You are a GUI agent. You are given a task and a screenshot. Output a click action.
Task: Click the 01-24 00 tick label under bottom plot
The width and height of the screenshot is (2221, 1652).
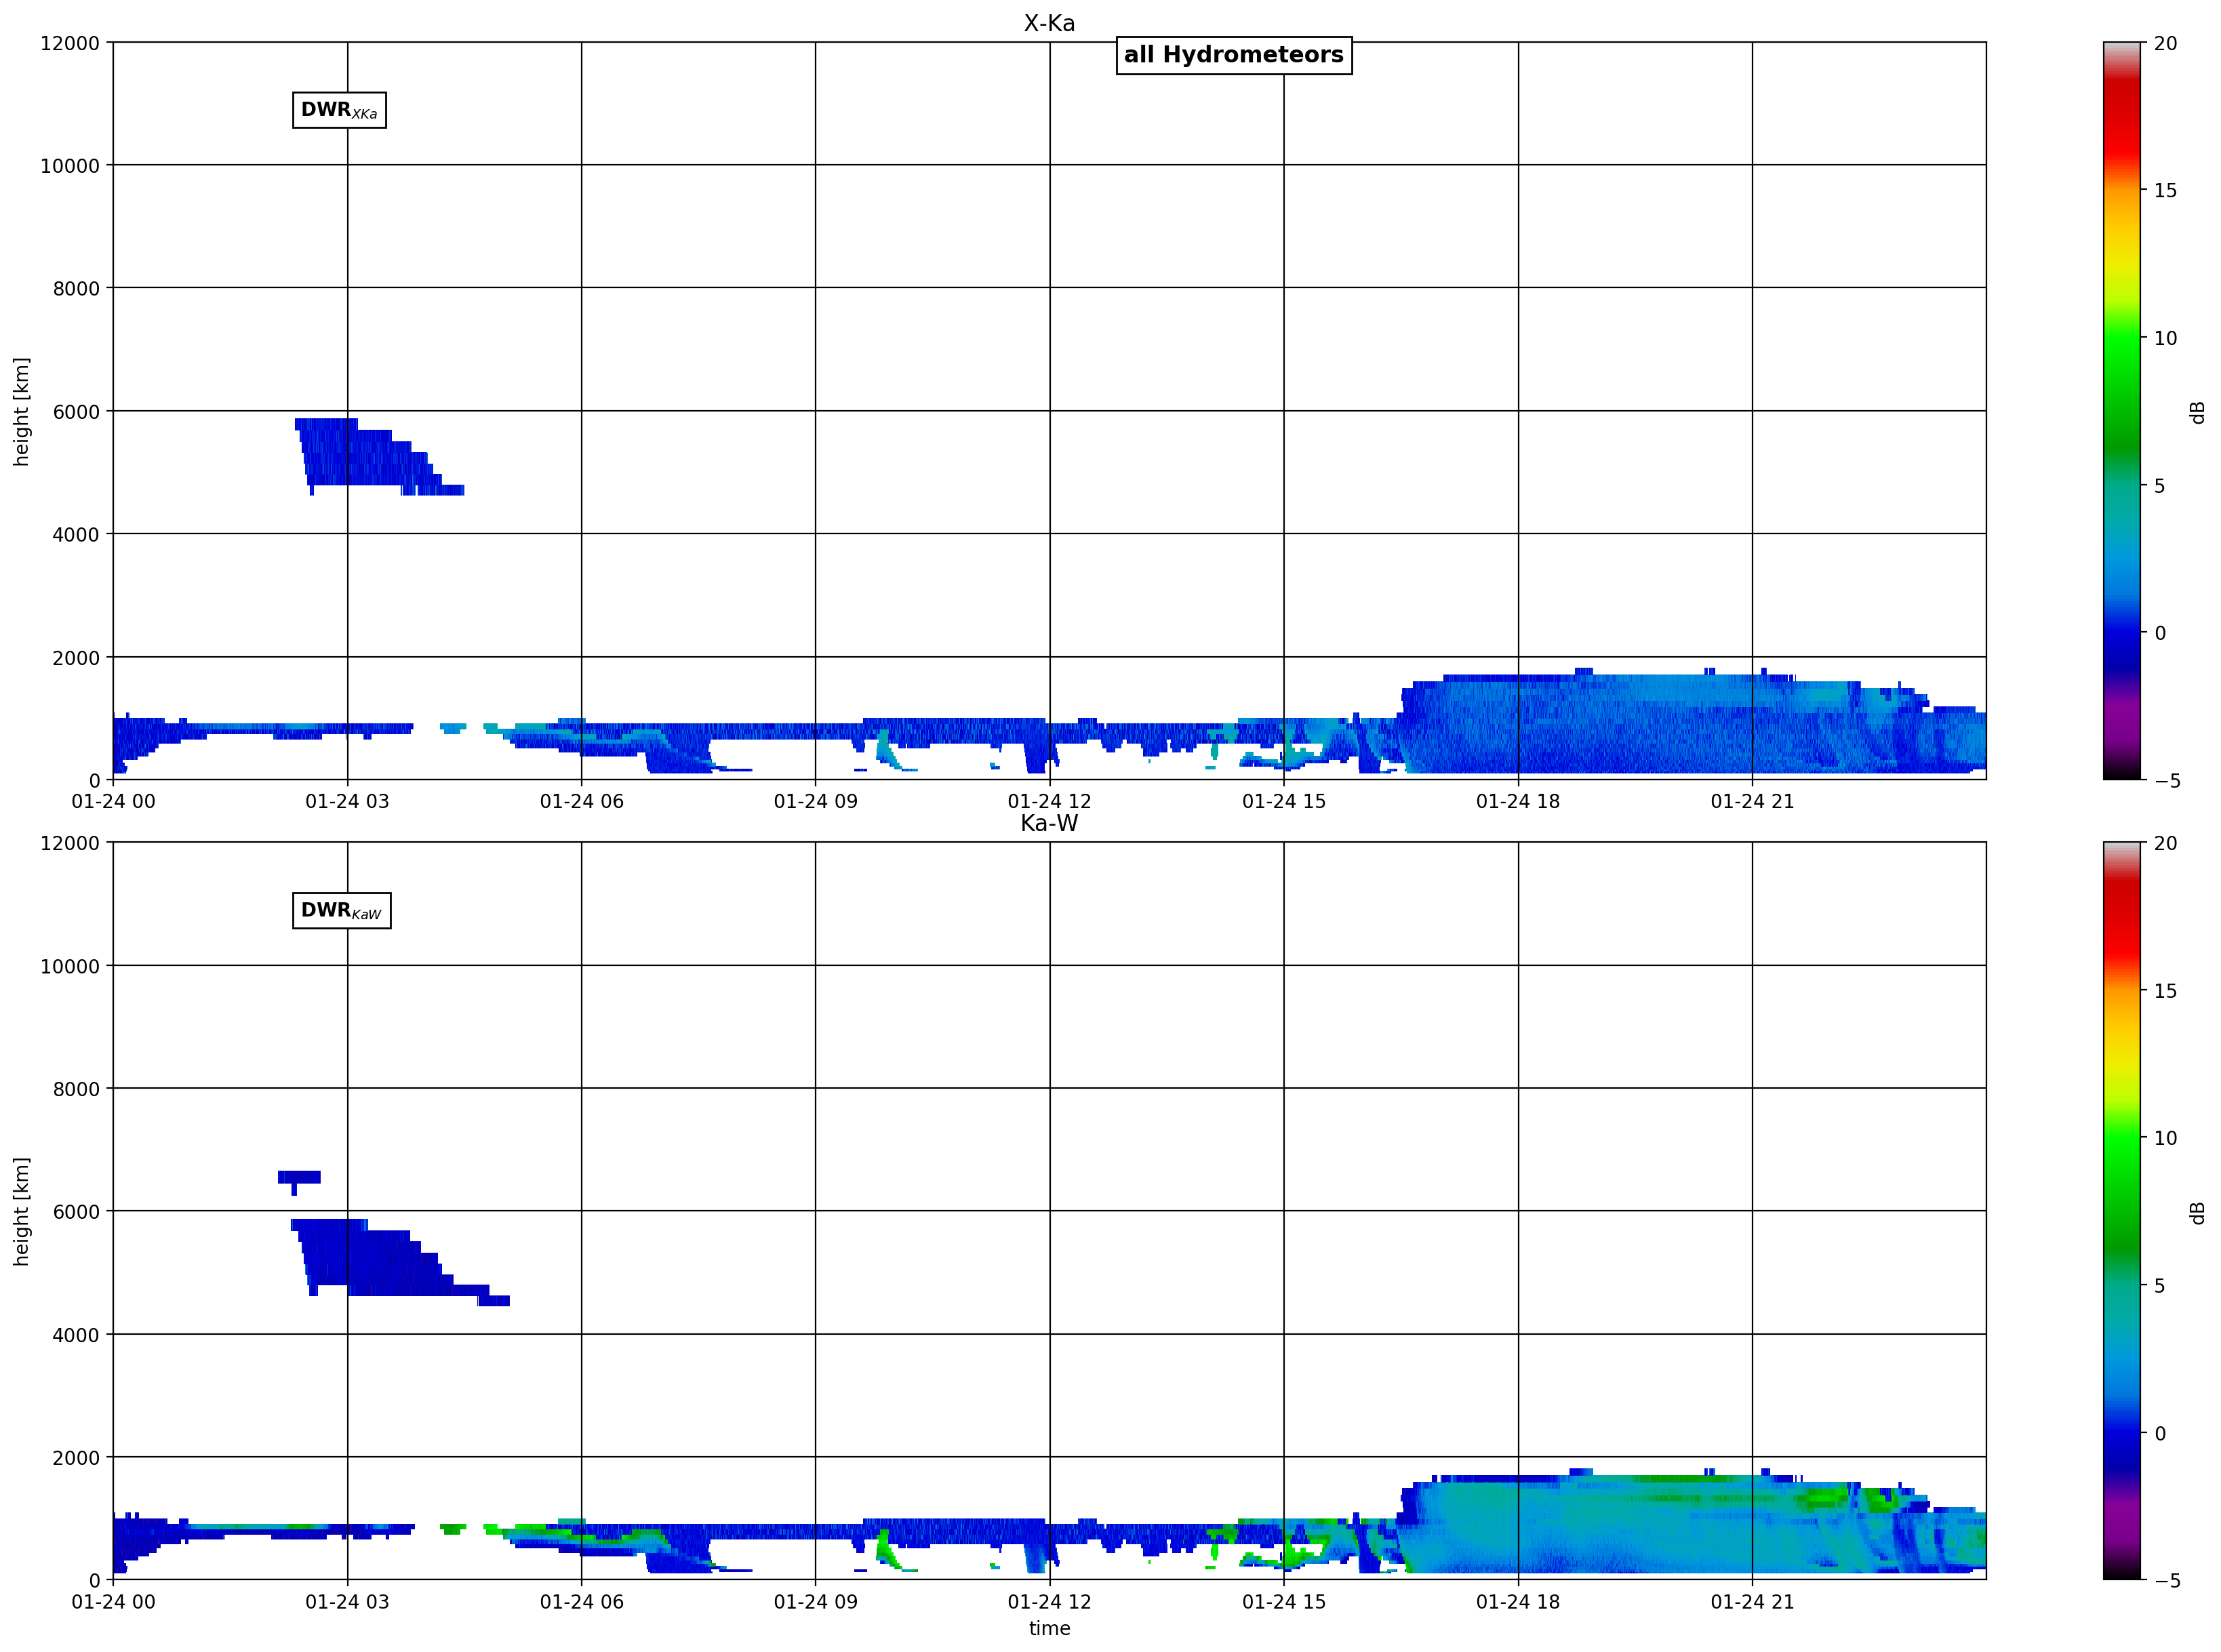point(113,1601)
